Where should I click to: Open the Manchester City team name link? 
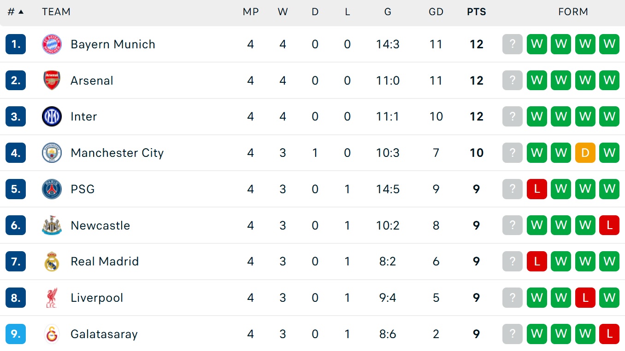pyautogui.click(x=117, y=153)
